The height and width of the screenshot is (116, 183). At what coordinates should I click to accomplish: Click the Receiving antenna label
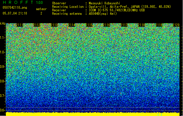(67, 14)
